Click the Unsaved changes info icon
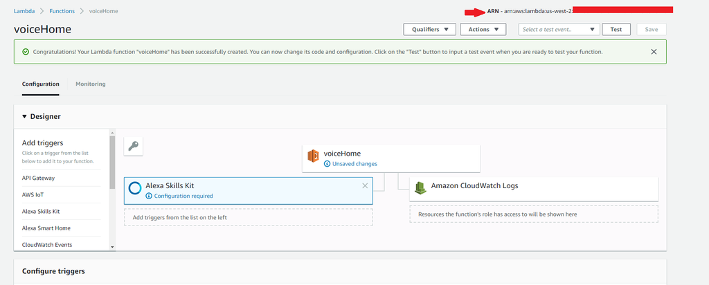Image resolution: width=709 pixels, height=285 pixels. [x=327, y=164]
